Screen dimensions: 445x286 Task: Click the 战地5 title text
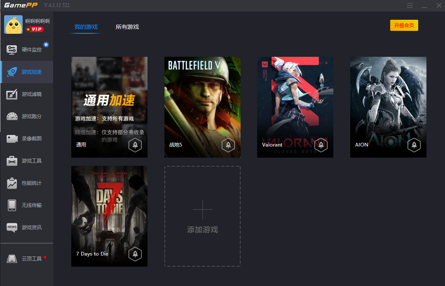176,145
